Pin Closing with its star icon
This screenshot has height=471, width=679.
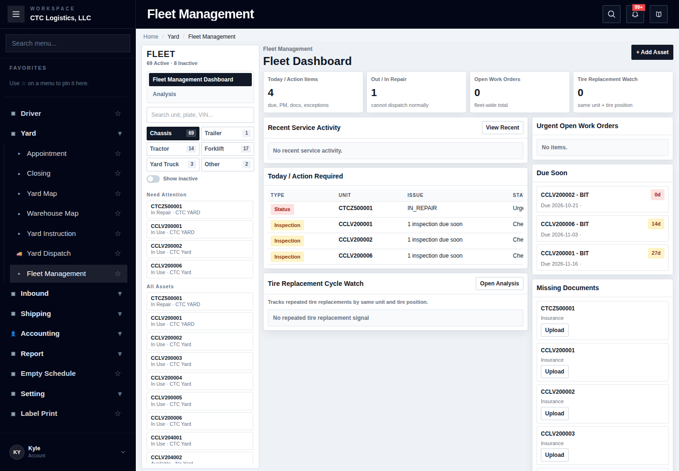(x=118, y=173)
